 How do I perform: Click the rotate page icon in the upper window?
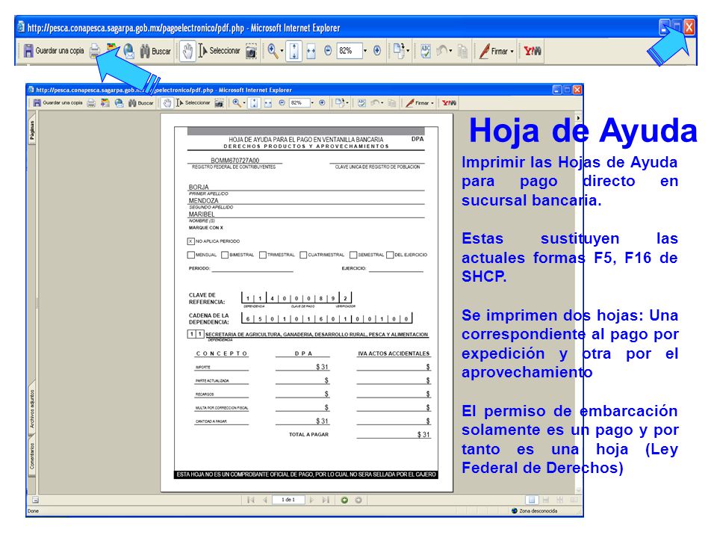tap(399, 51)
